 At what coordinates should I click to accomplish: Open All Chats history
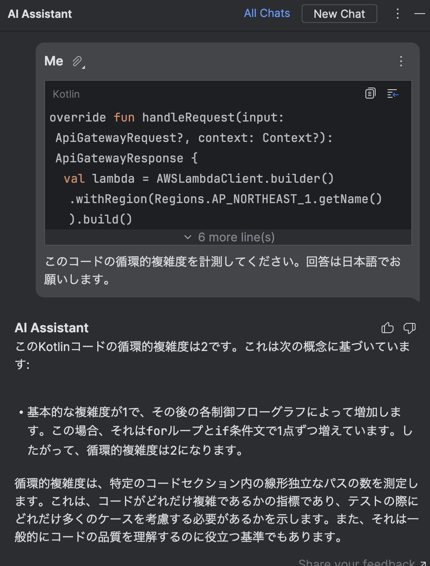267,13
